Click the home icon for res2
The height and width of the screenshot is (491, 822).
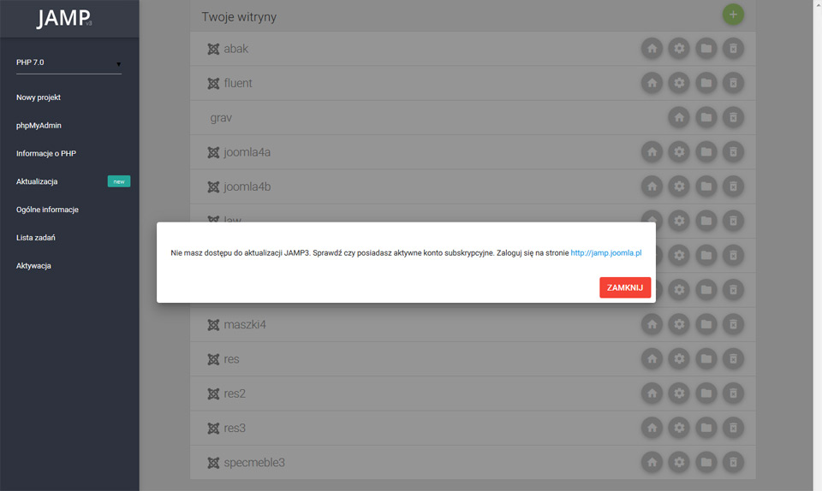pyautogui.click(x=652, y=393)
